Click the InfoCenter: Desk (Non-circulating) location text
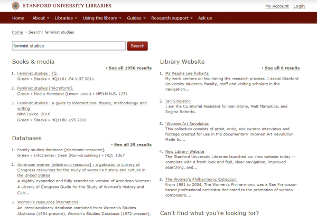Screen dimensions: 317x216 pos(67,155)
